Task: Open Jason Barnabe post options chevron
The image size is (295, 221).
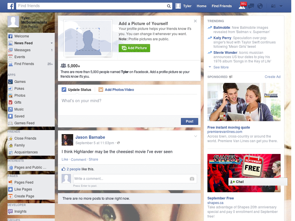Action: 196,136
